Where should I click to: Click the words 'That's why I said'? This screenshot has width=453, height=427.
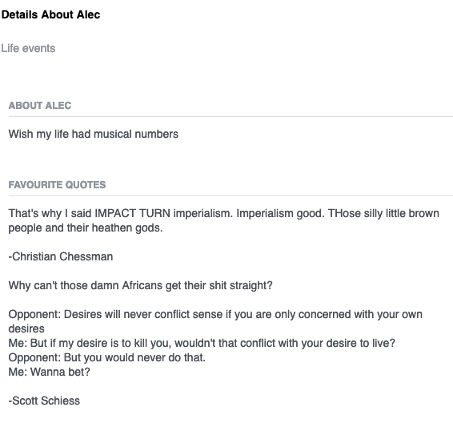(x=50, y=213)
